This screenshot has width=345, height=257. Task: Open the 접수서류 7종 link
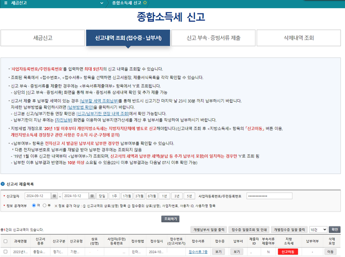click(x=197, y=251)
